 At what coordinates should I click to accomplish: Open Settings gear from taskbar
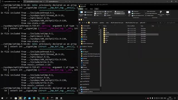point(61,98)
